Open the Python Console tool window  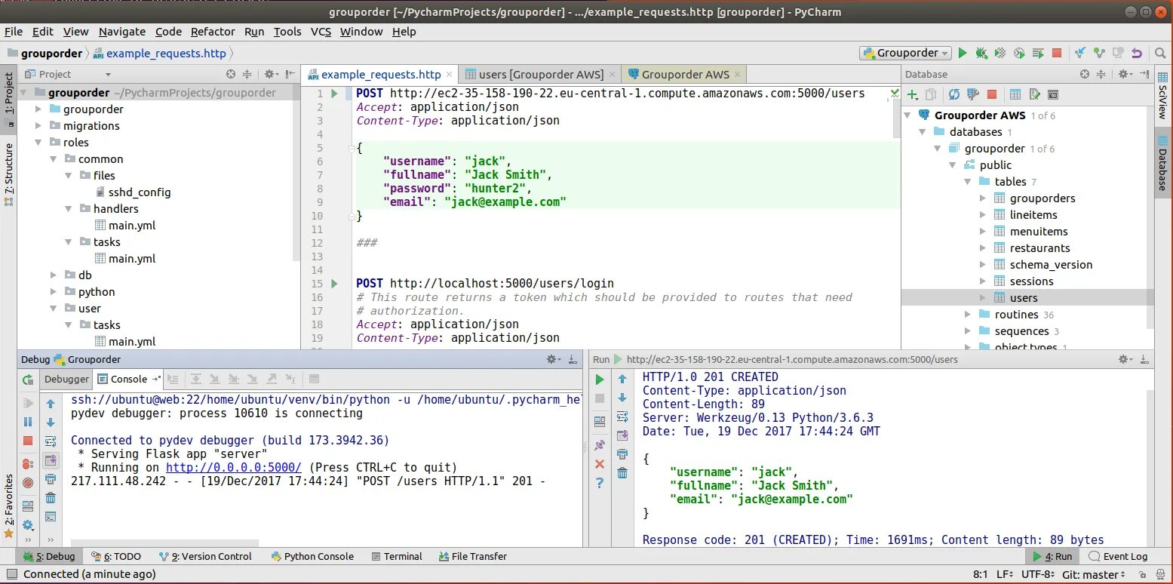tap(312, 556)
